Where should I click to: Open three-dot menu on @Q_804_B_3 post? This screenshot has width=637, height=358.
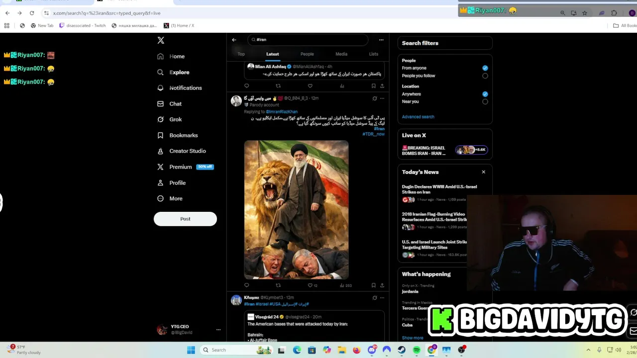pos(382,98)
